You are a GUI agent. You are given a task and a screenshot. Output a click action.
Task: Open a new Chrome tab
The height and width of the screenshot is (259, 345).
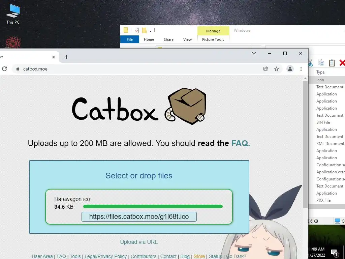coord(66,57)
